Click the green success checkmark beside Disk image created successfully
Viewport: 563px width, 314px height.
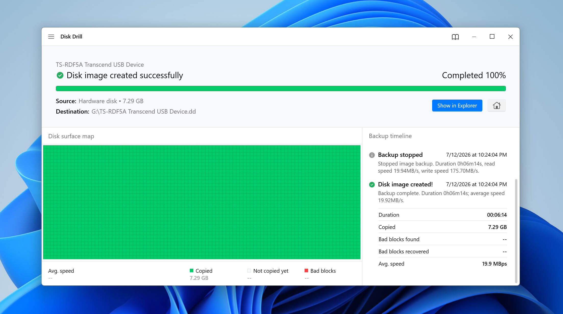pyautogui.click(x=60, y=75)
